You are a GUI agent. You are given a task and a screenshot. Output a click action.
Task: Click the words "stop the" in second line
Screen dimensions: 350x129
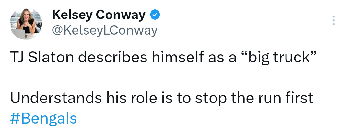(225, 98)
